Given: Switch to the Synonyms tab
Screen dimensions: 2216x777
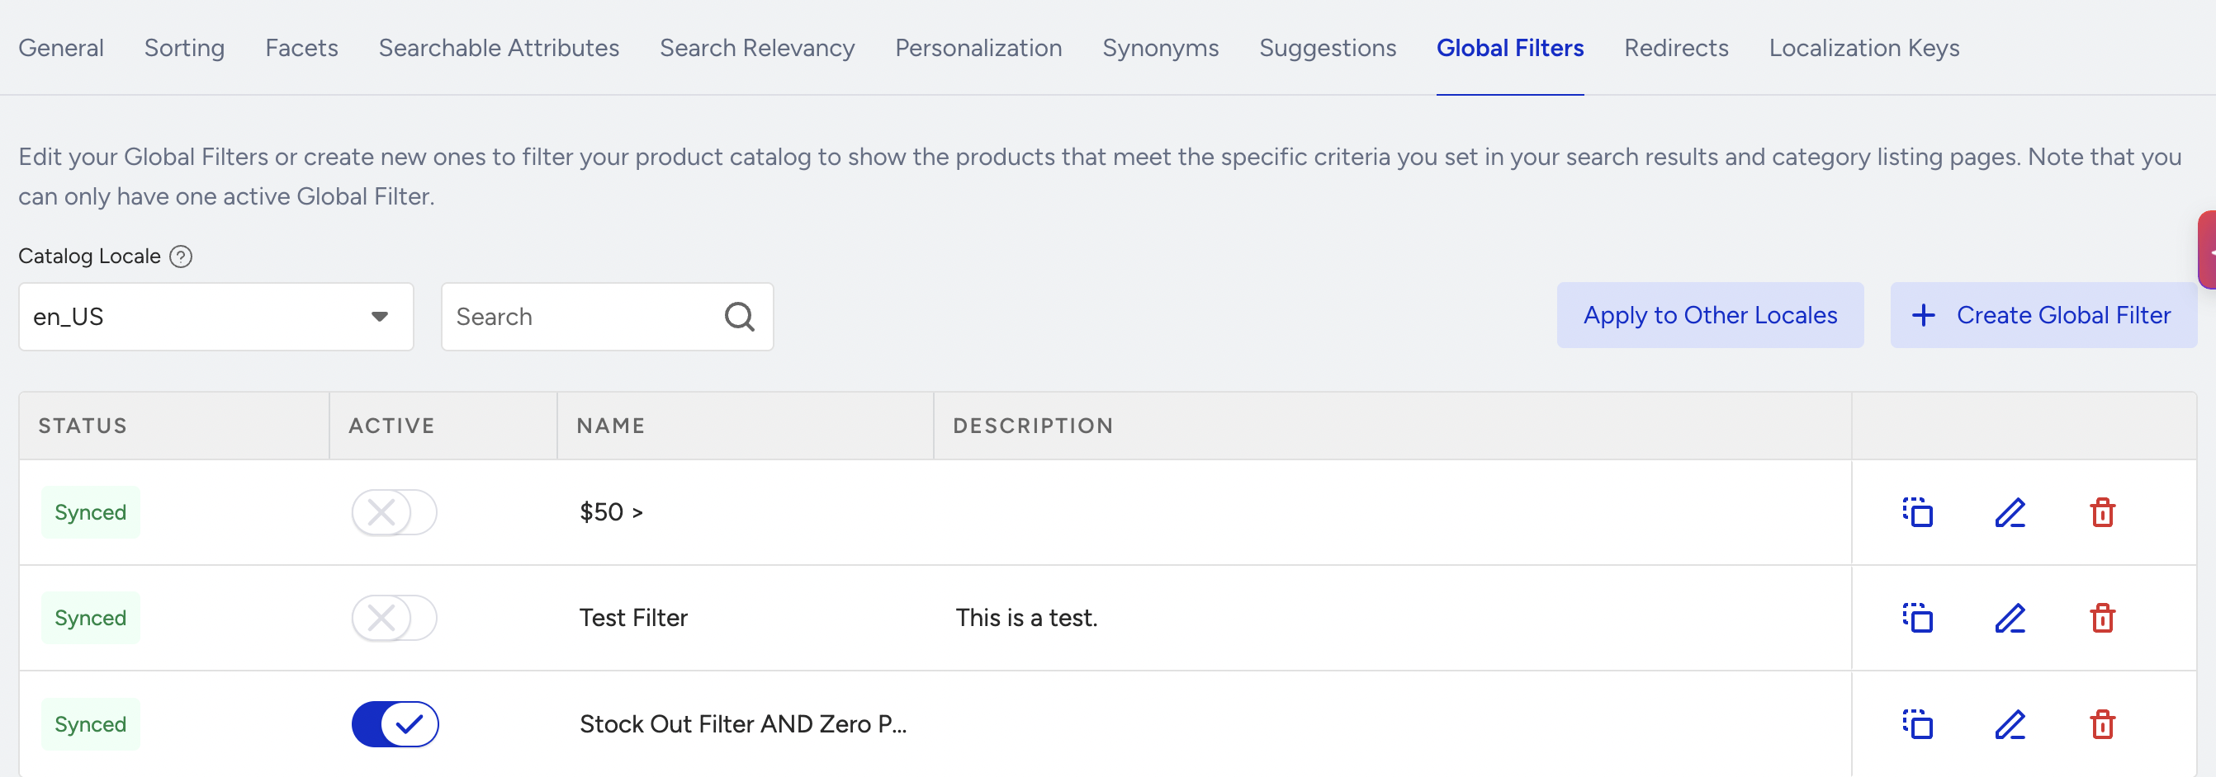Looking at the screenshot, I should (x=1161, y=48).
